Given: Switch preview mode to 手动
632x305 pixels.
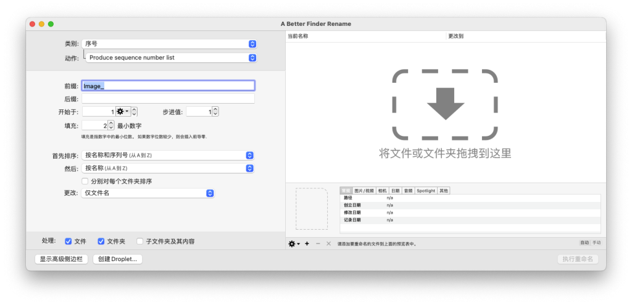Looking at the screenshot, I should (596, 243).
